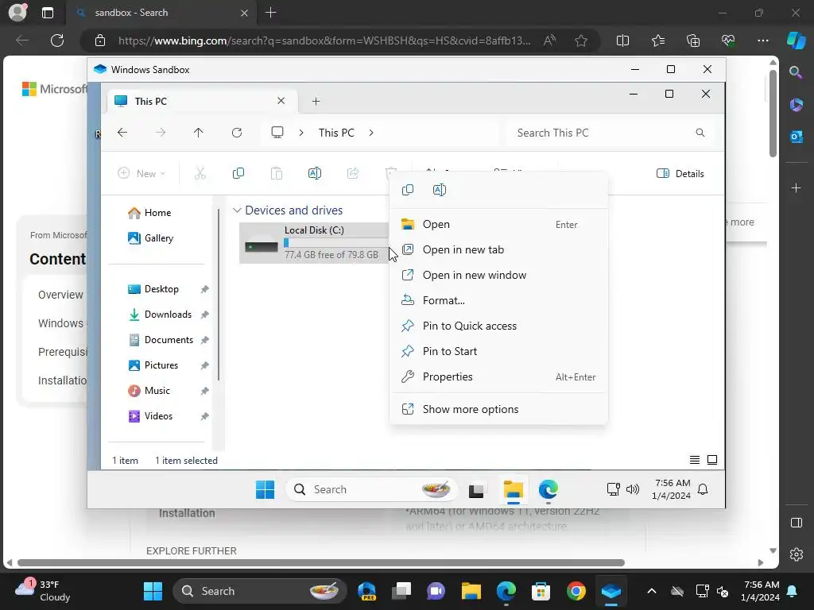Expand chevron after This PC breadcrumb
Screen dimensions: 814x610
(x=370, y=133)
